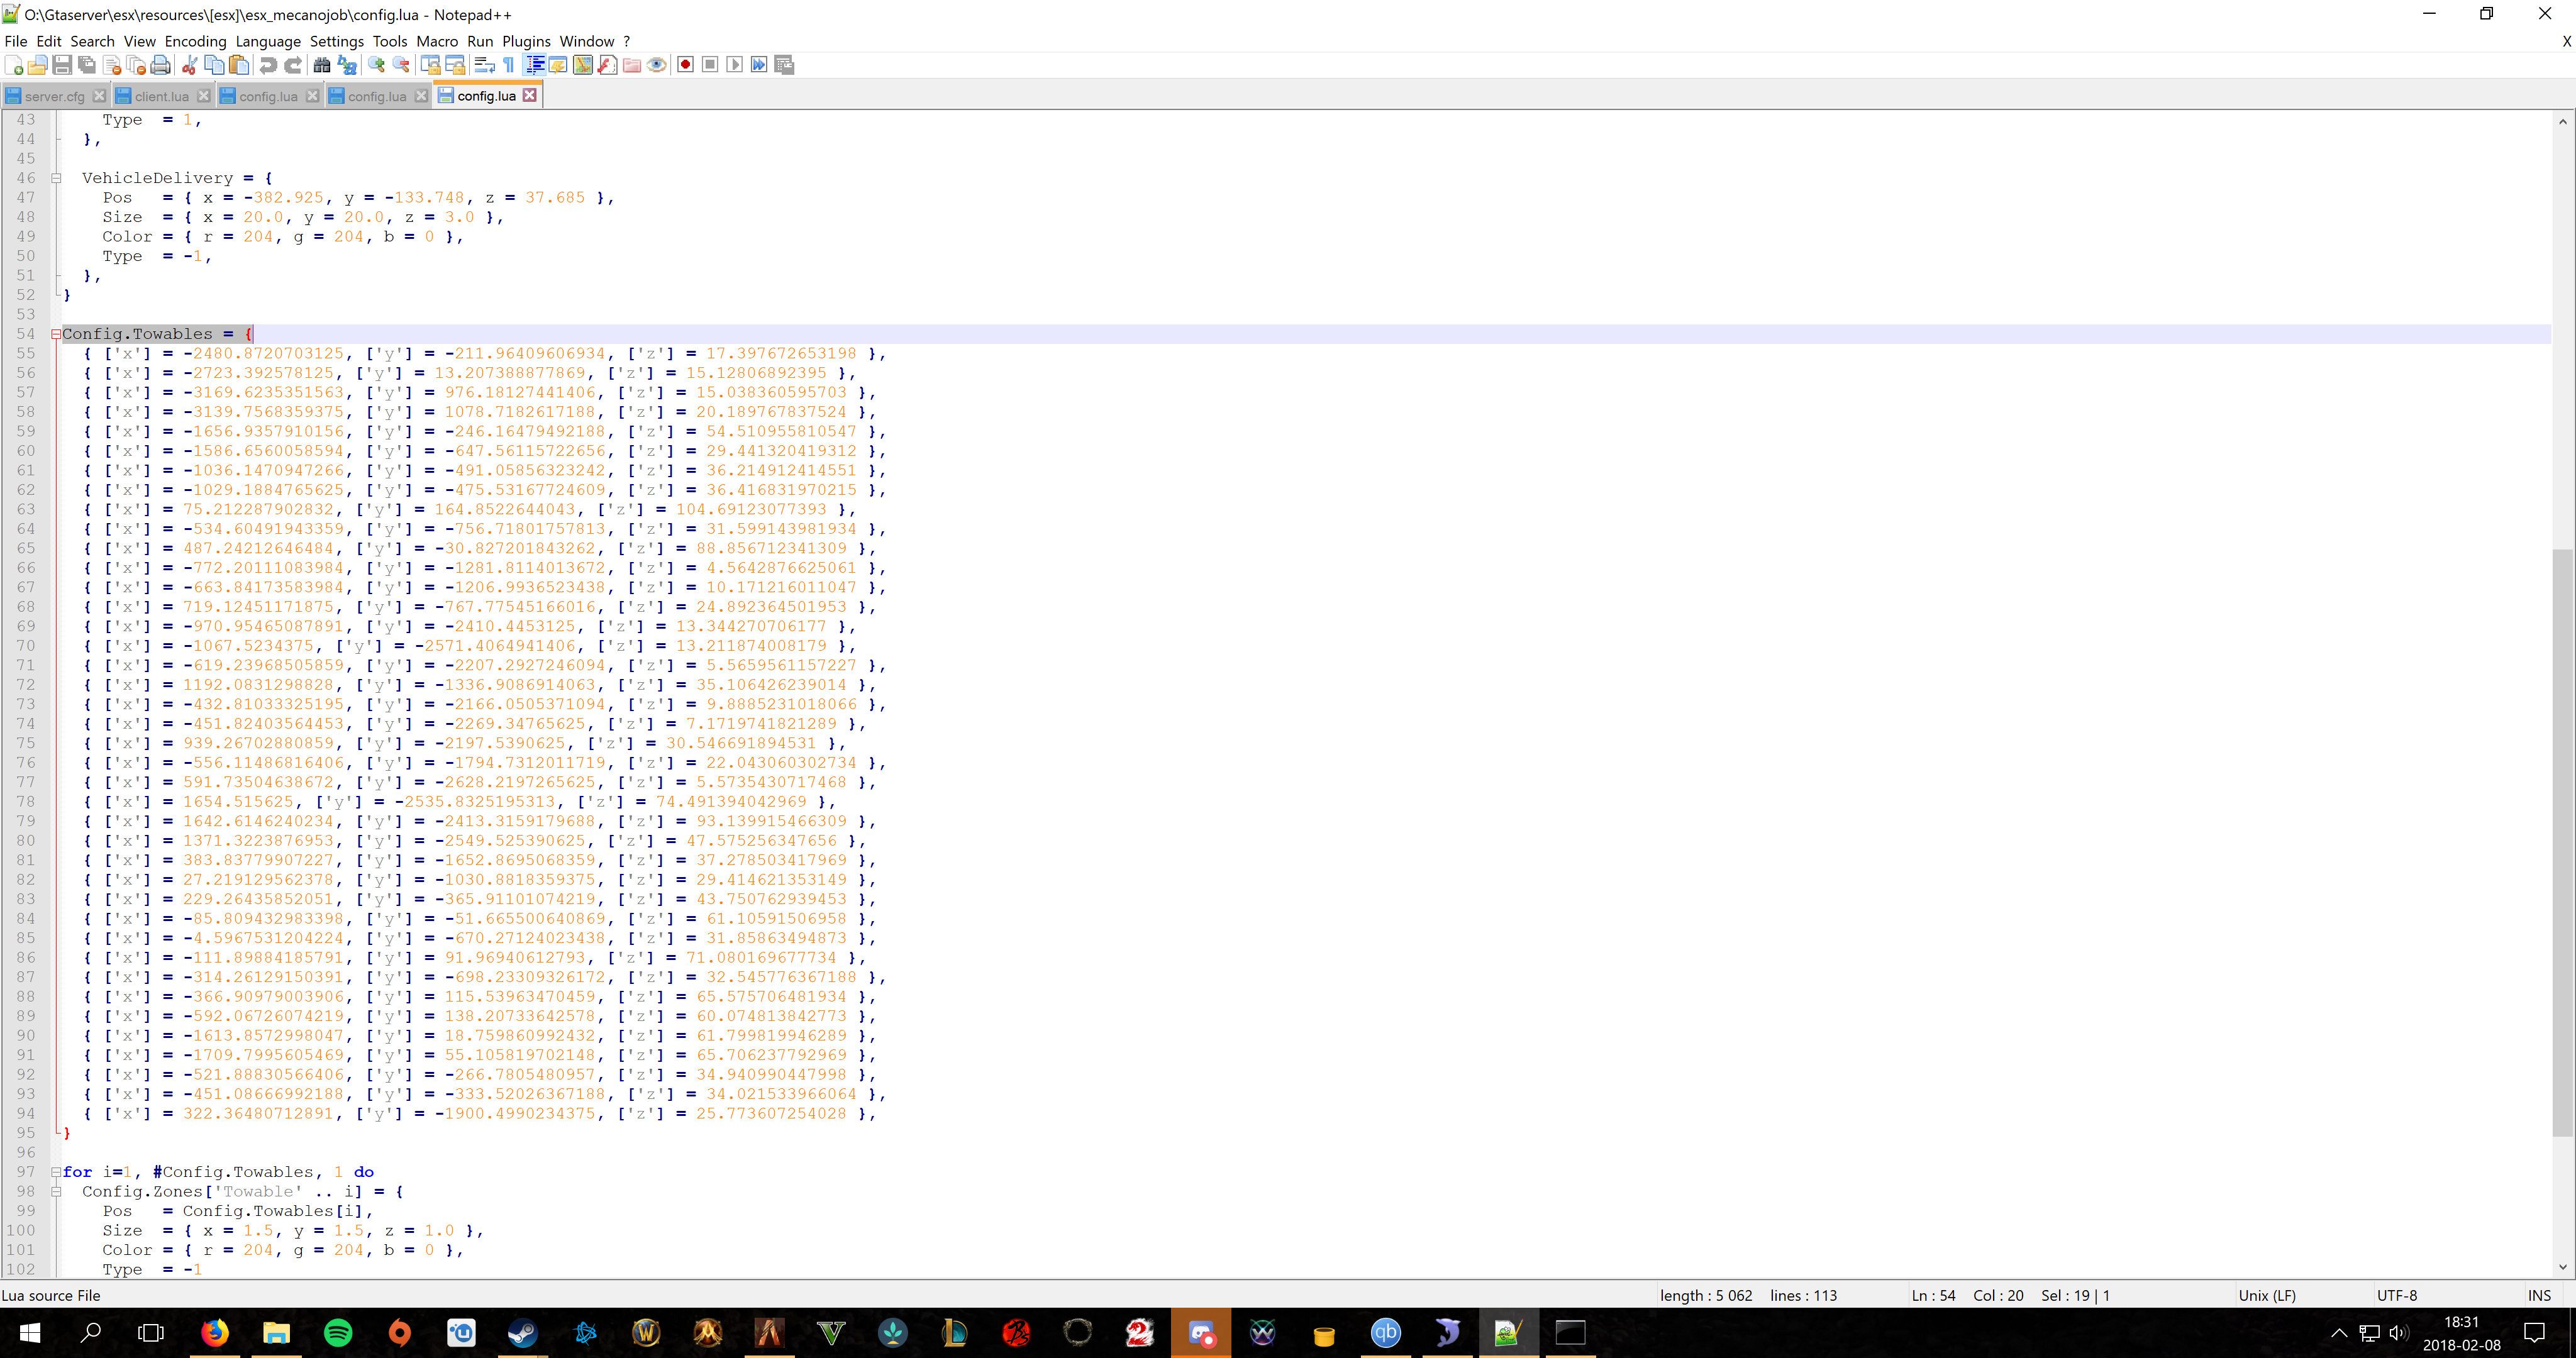Open the Plugins menu
Image resolution: width=2576 pixels, height=1358 pixels.
click(526, 41)
